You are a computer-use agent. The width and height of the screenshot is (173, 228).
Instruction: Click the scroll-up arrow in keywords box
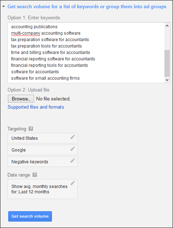point(167,26)
